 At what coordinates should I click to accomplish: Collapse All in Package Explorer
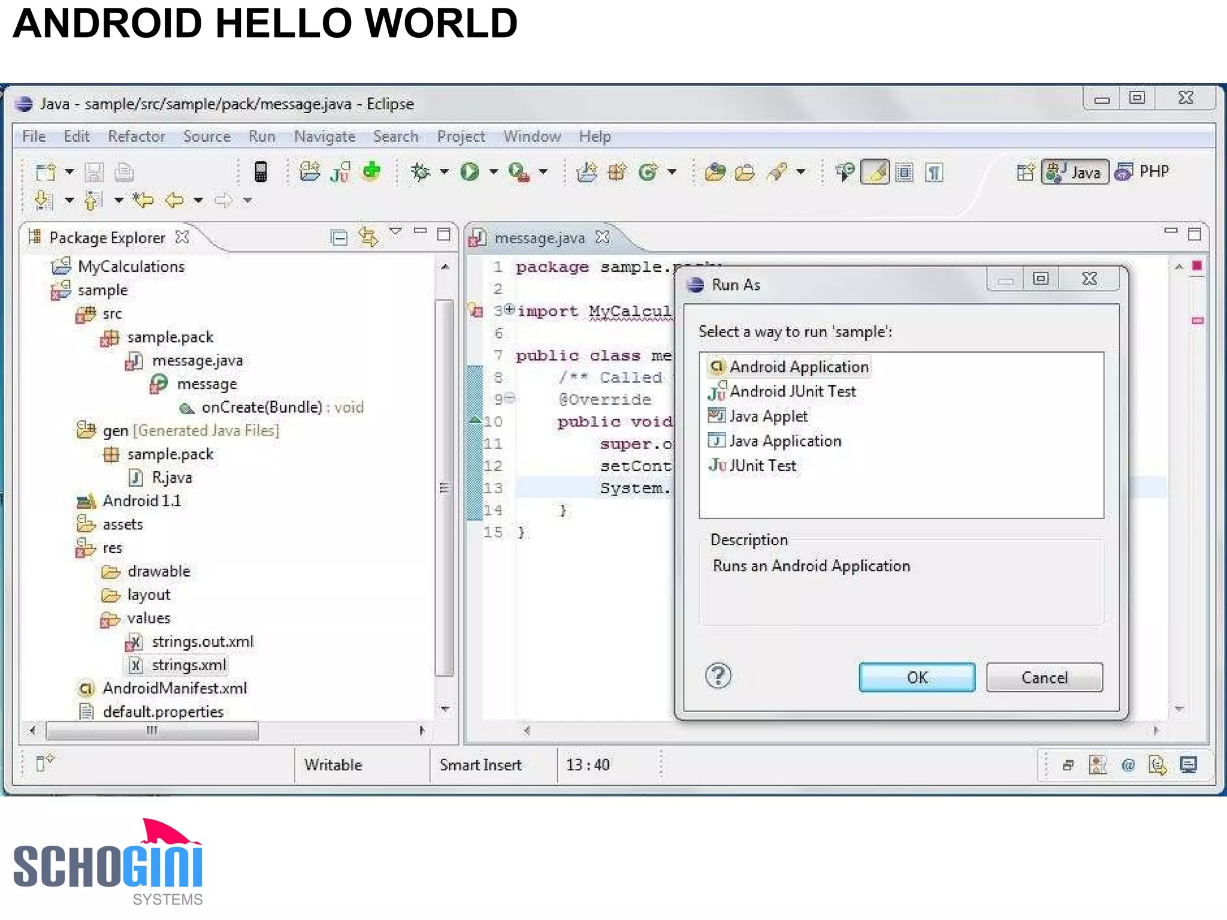point(339,238)
